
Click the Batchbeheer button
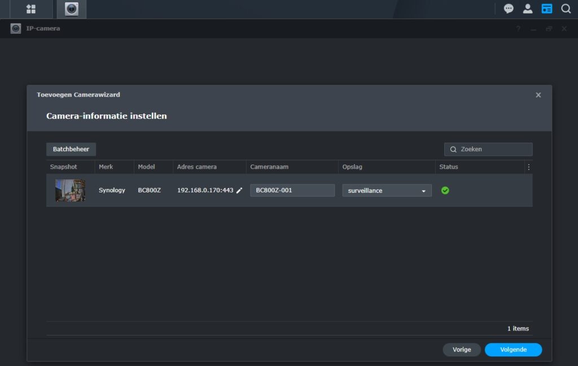tap(71, 149)
